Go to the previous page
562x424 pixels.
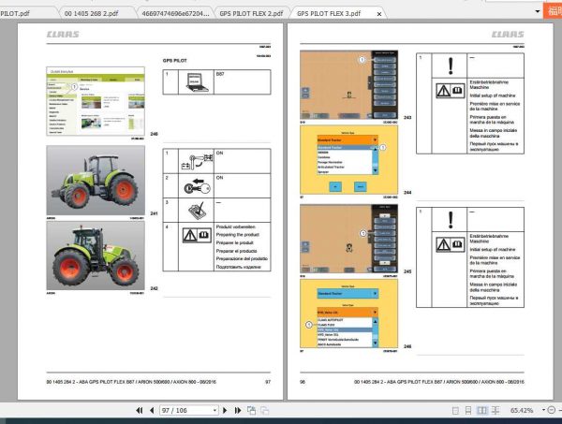(x=152, y=410)
